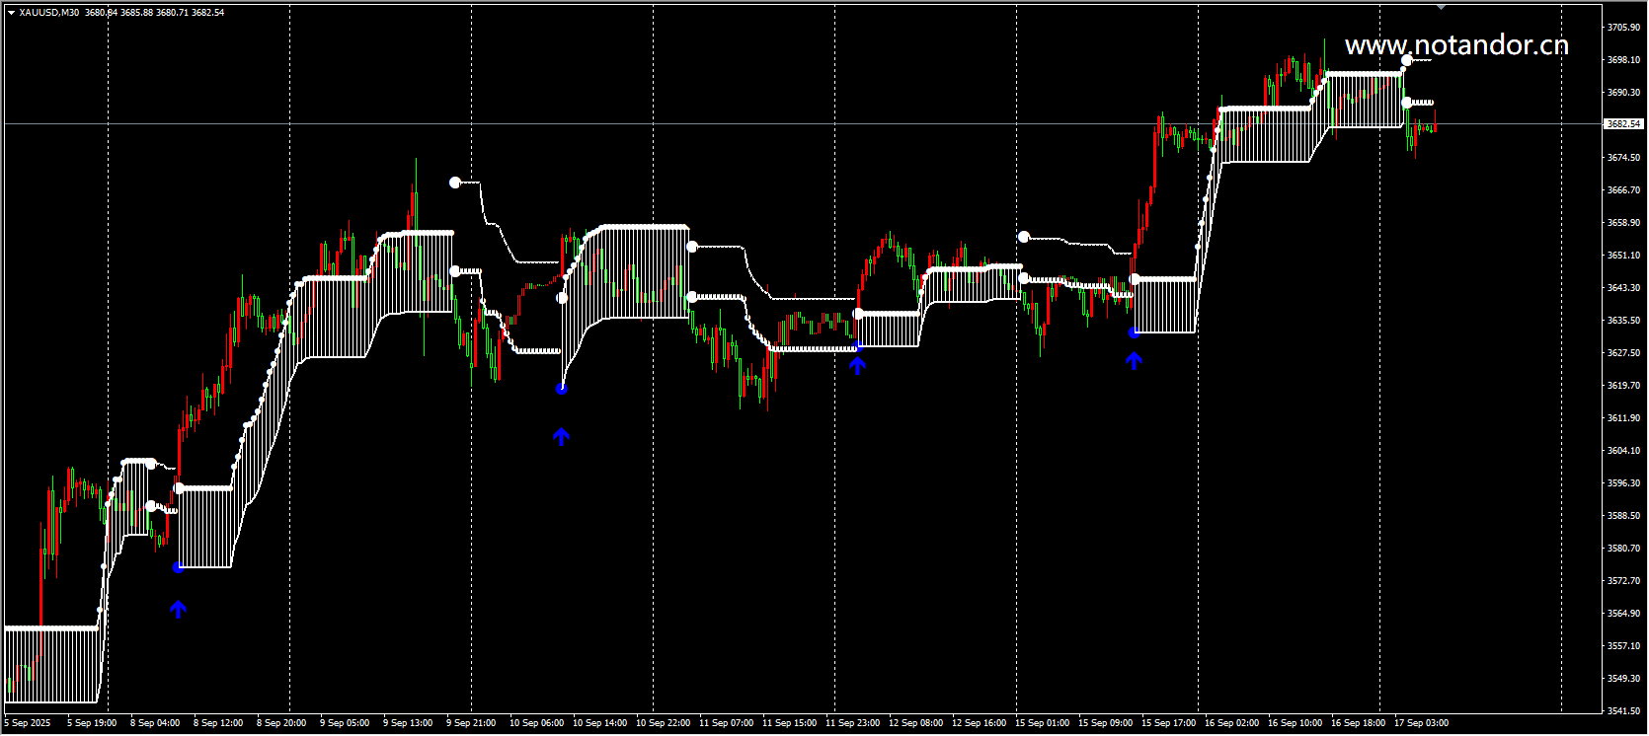Select the blue up arrow near 10 Sep 06:00
The image size is (1649, 736).
[x=562, y=436]
